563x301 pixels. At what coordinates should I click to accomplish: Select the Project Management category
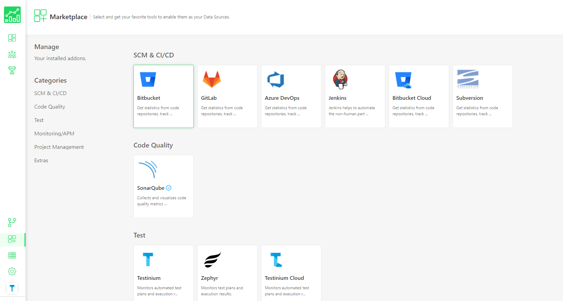tap(59, 147)
